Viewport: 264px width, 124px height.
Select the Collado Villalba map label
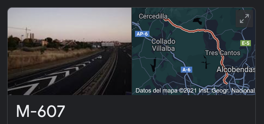pyautogui.click(x=163, y=45)
